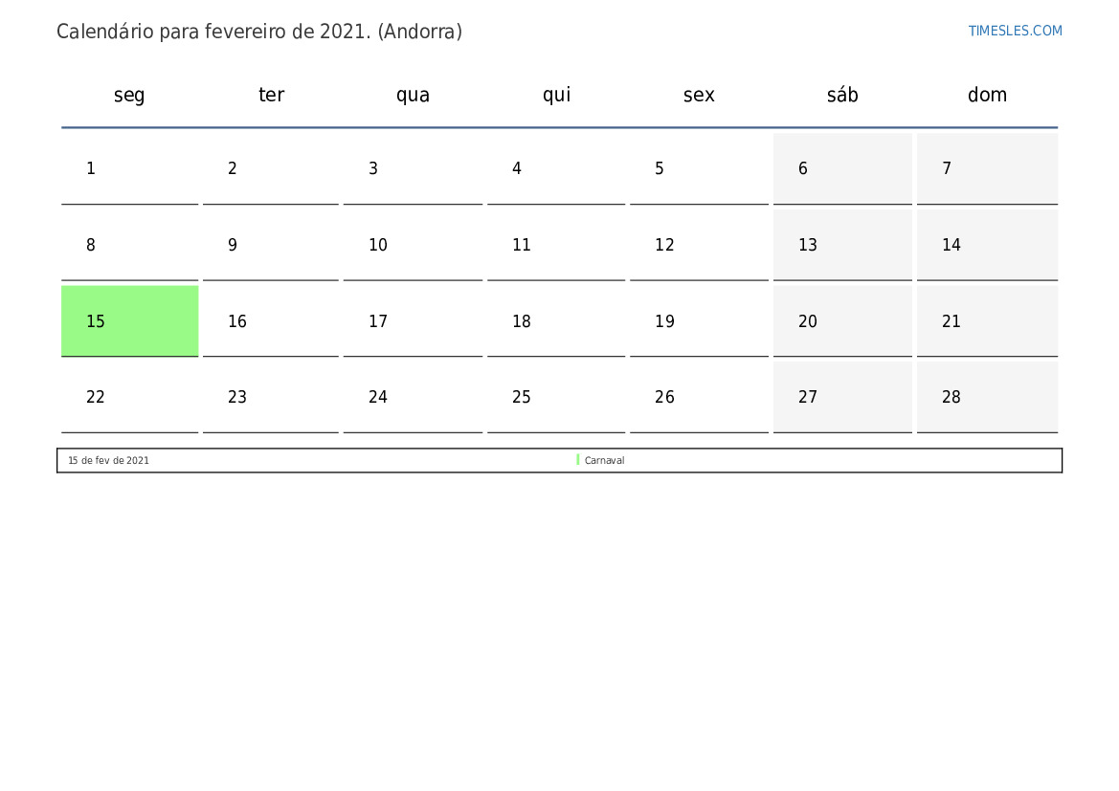Click the '15 de fev de 2021' date text
Viewport: 1119px width, 791px height.
point(108,461)
